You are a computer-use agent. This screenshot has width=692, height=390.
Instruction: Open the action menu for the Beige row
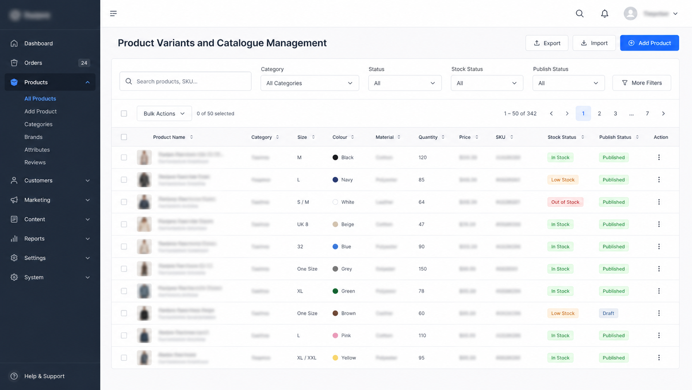(x=659, y=224)
